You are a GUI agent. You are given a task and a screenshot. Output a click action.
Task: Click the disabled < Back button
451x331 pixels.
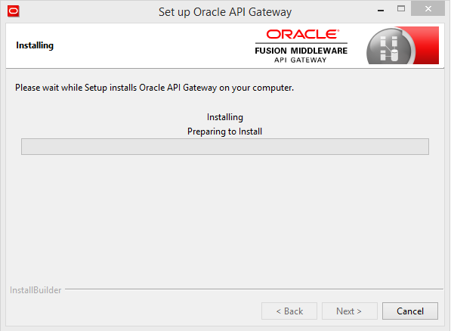(289, 311)
